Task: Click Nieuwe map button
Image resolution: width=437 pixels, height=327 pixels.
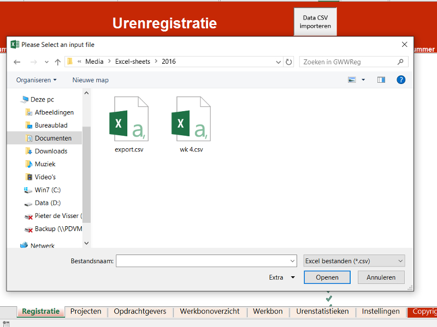Action: click(x=90, y=80)
